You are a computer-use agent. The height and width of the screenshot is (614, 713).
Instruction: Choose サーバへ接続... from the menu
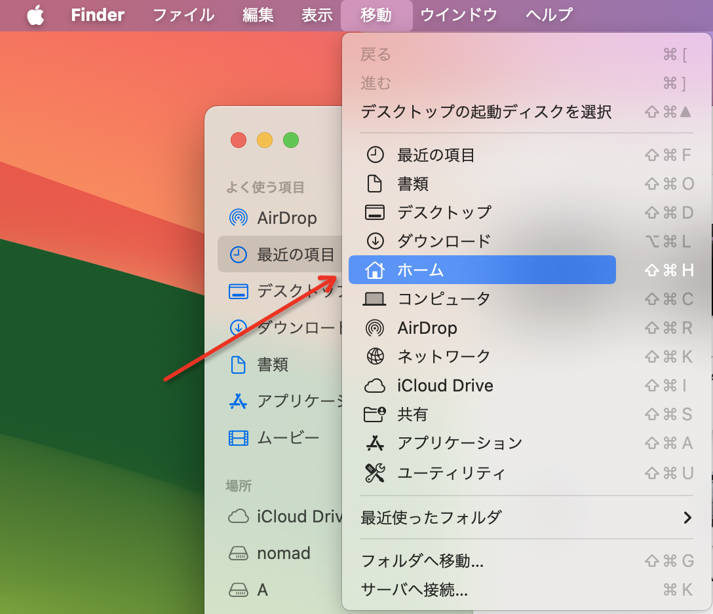(415, 590)
